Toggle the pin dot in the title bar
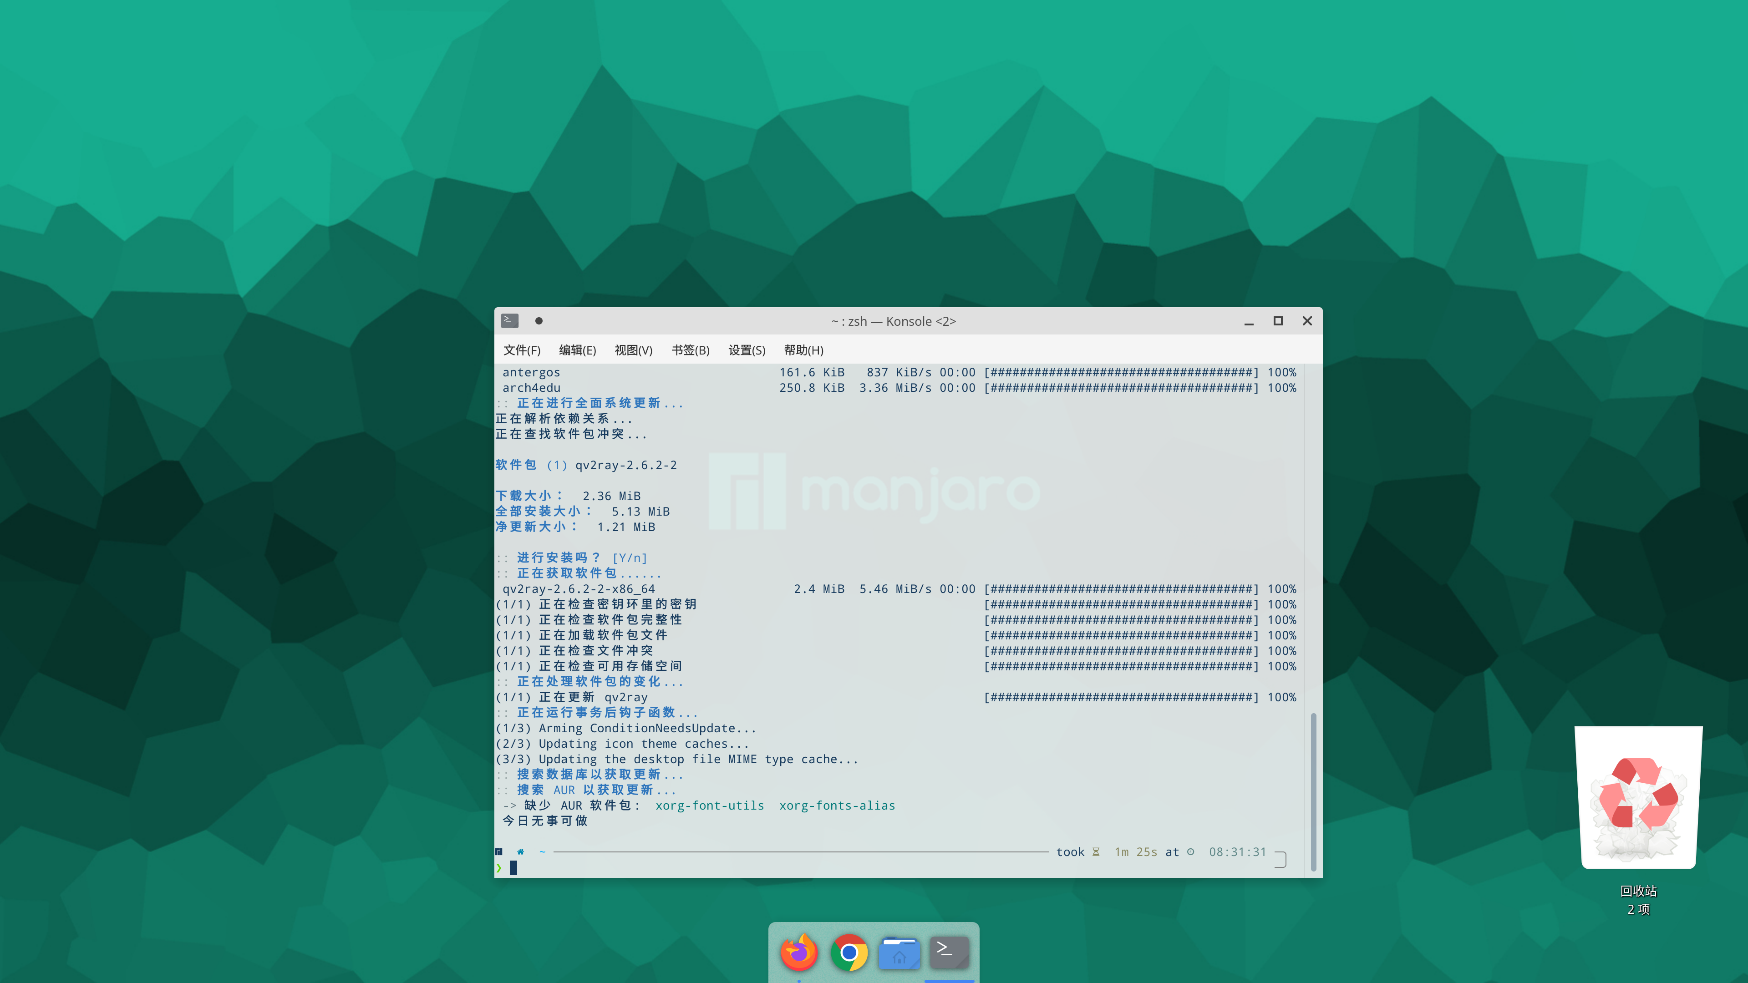 coord(539,321)
